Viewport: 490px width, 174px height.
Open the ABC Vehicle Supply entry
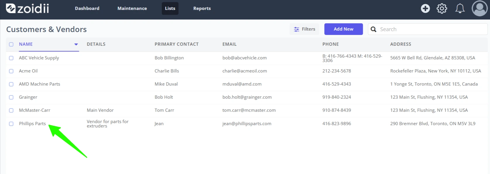tap(39, 58)
